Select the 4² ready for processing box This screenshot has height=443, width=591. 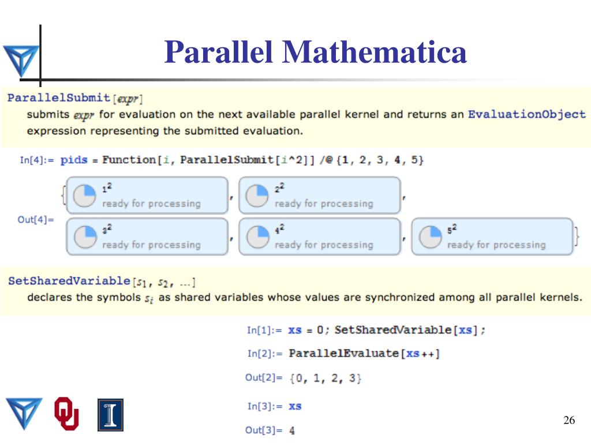tap(320, 236)
